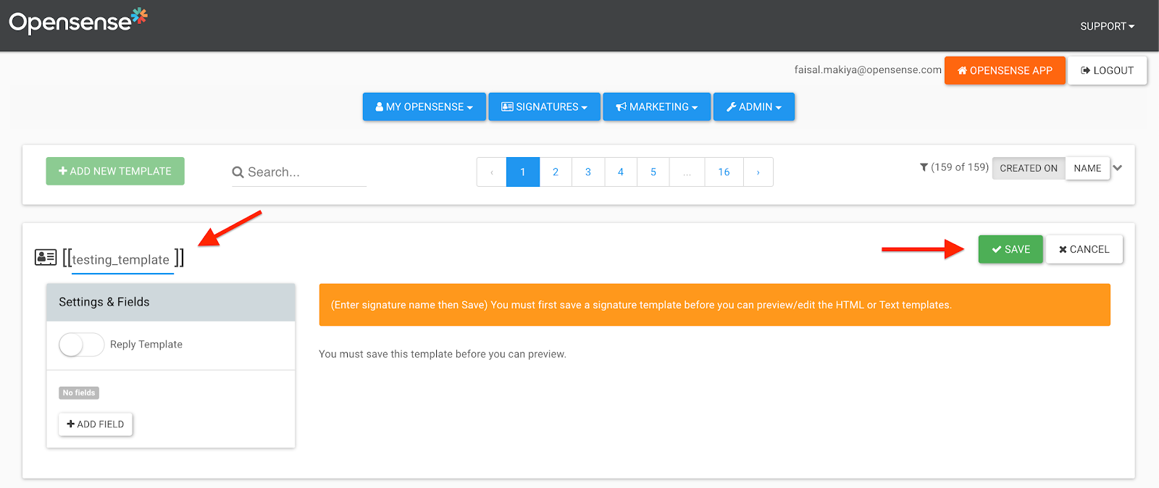Image resolution: width=1159 pixels, height=488 pixels.
Task: Toggle the Reply Template switch
Action: pos(81,345)
